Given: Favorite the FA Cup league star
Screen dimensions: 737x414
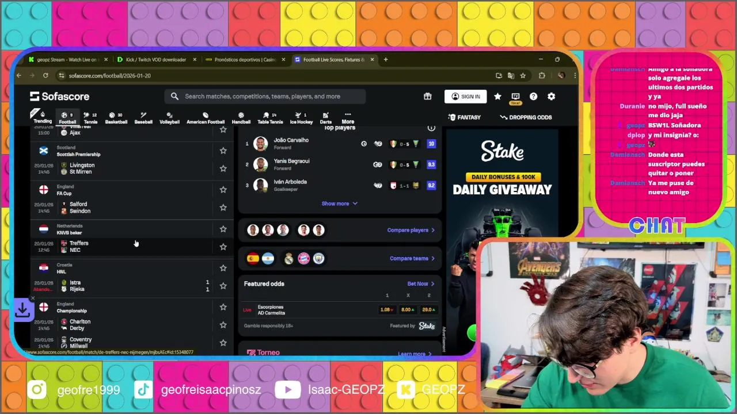Looking at the screenshot, I should (x=223, y=190).
